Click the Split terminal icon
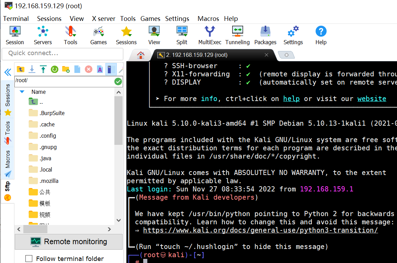 [182, 35]
